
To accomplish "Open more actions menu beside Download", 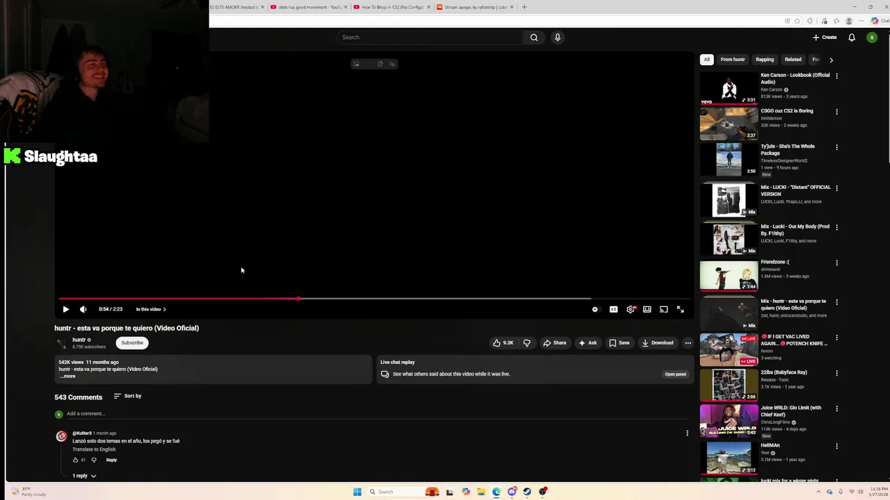I will (x=688, y=342).
